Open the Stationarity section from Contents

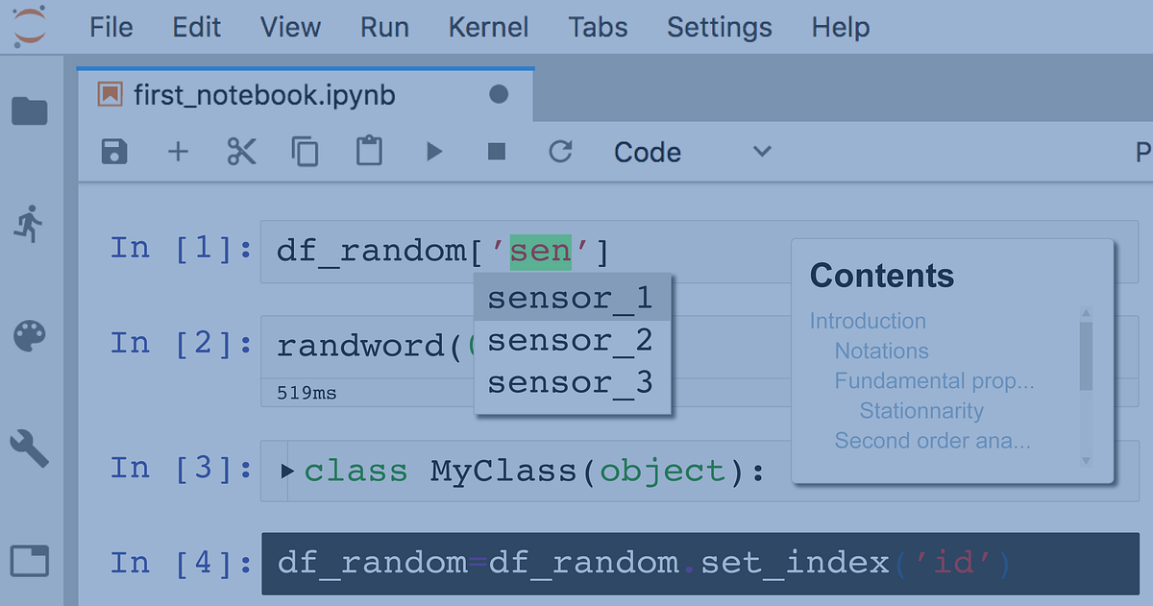pyautogui.click(x=920, y=410)
